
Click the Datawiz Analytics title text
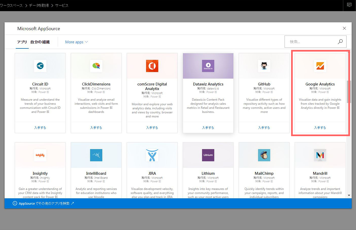point(208,84)
